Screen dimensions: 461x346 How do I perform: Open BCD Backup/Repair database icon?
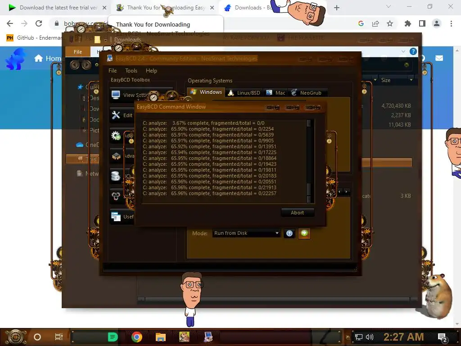click(116, 176)
